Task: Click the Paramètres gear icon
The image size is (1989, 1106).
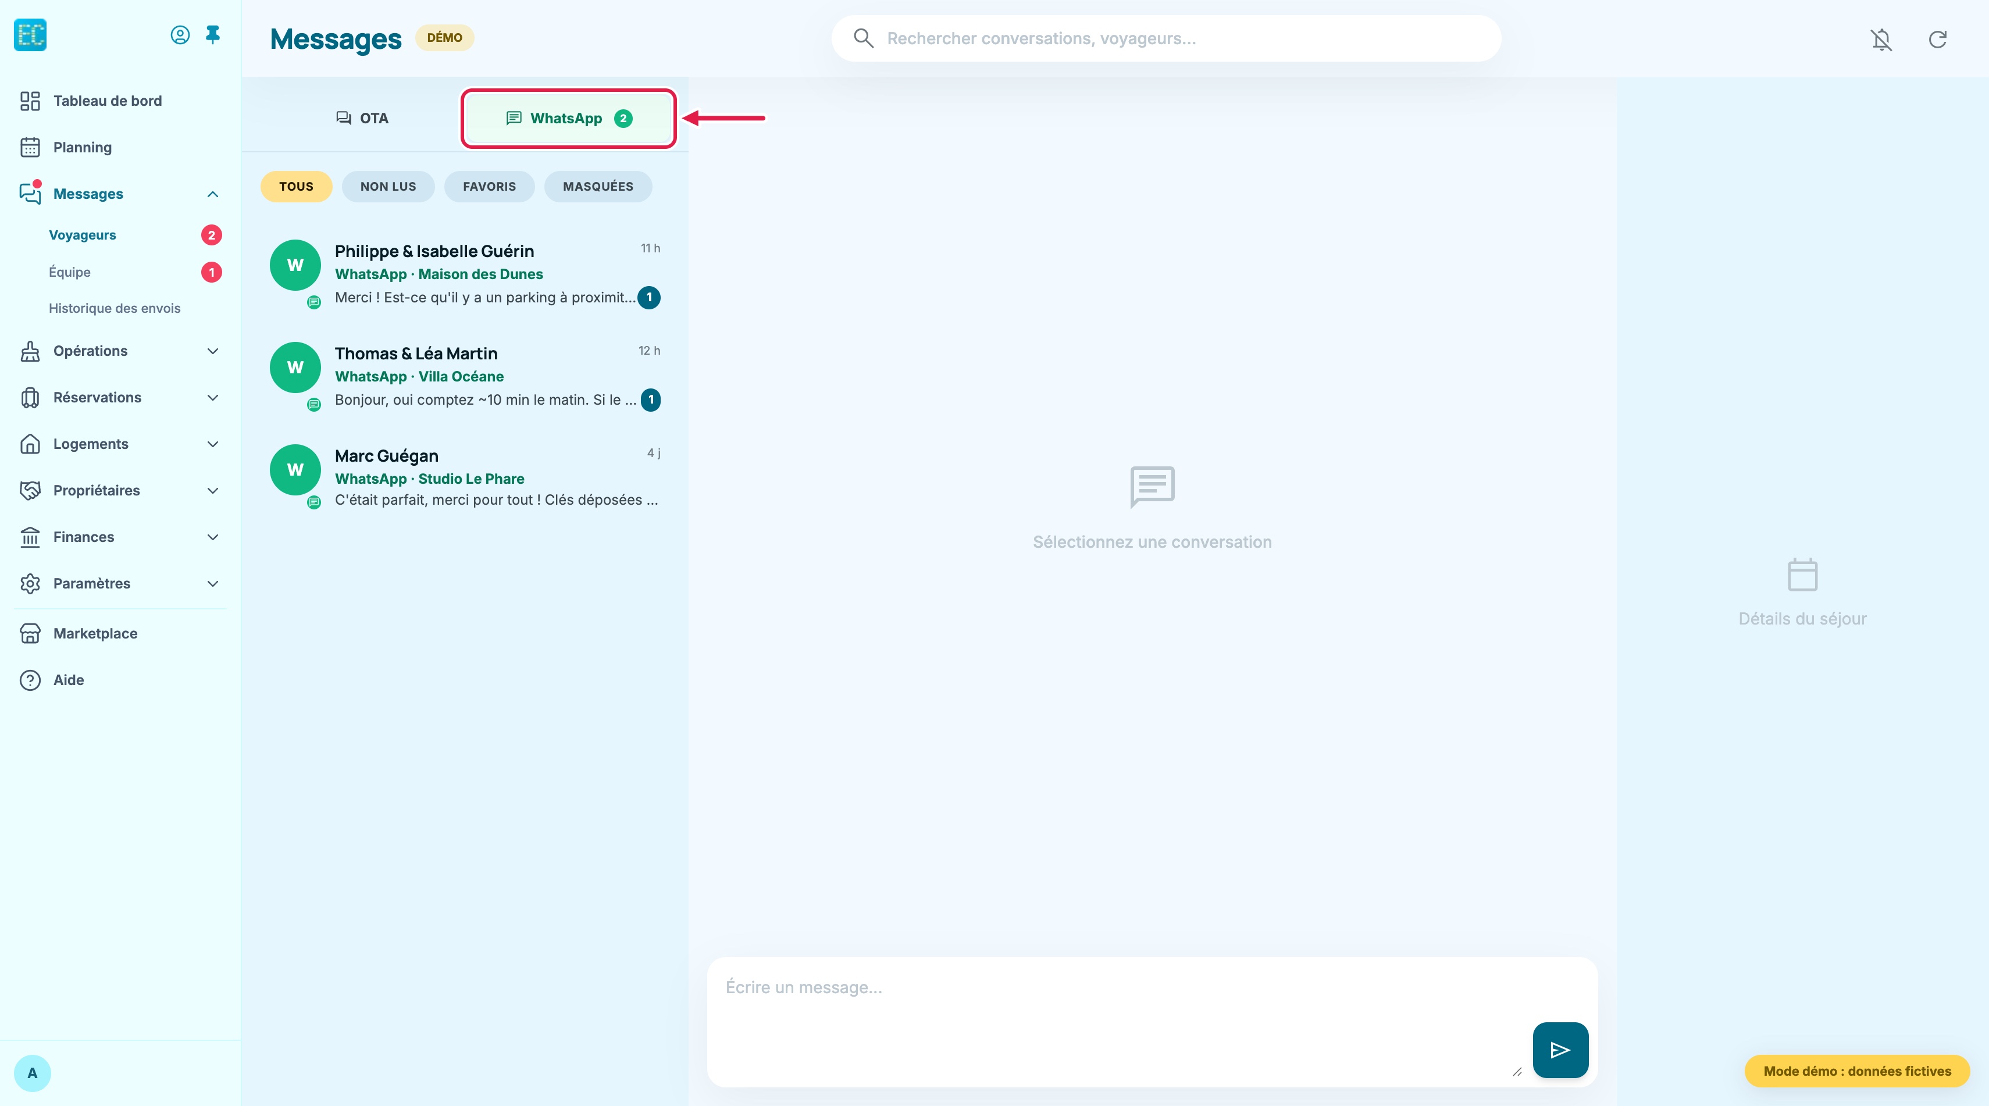Action: click(x=30, y=583)
